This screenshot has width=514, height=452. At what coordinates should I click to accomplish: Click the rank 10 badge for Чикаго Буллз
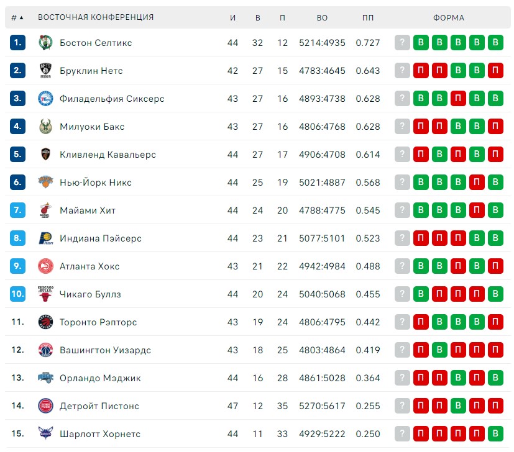(x=17, y=294)
